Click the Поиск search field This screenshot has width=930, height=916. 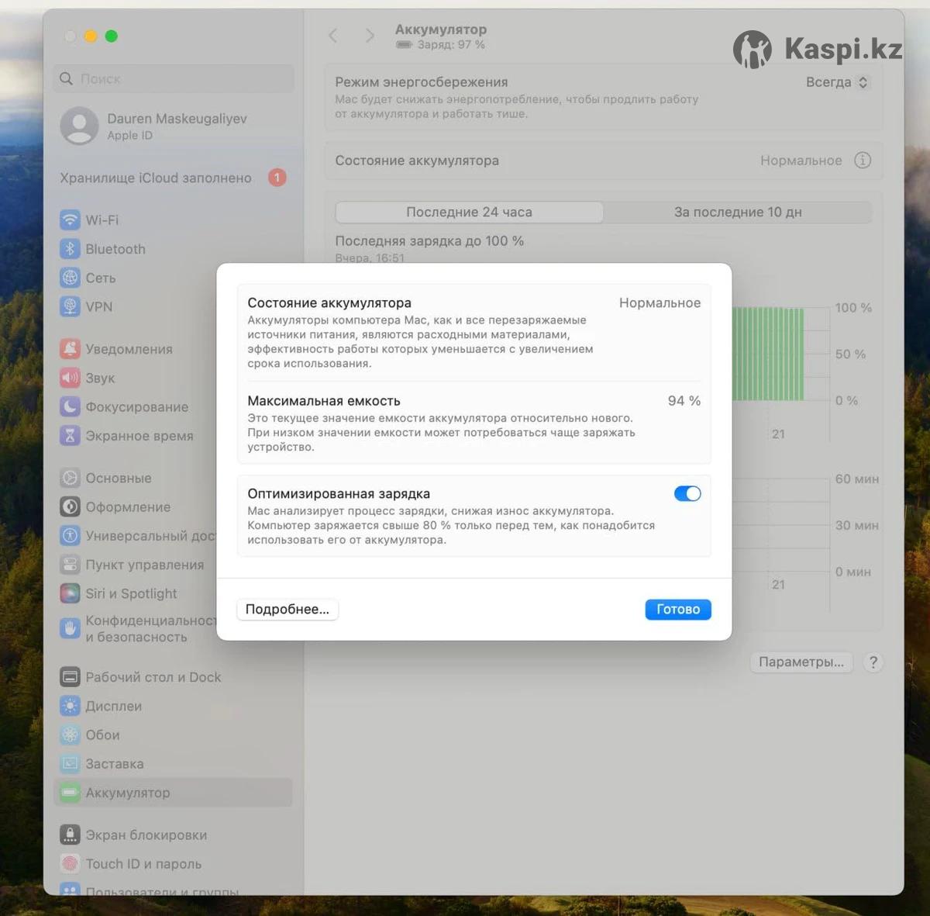coord(174,79)
